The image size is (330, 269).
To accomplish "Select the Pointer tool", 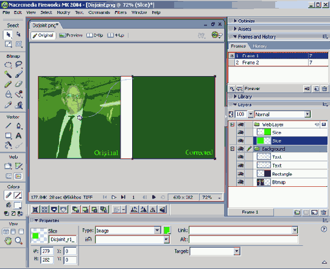I will coord(8,35).
